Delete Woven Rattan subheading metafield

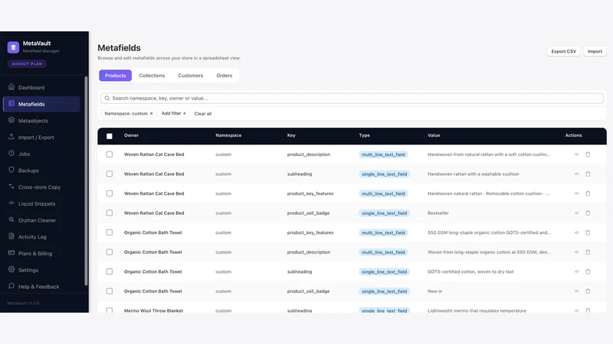(588, 174)
